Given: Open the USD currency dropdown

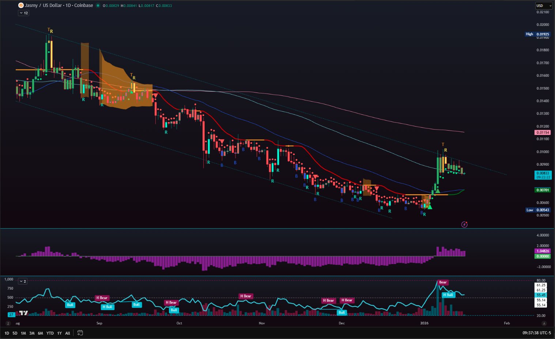Looking at the screenshot, I should click(544, 5).
